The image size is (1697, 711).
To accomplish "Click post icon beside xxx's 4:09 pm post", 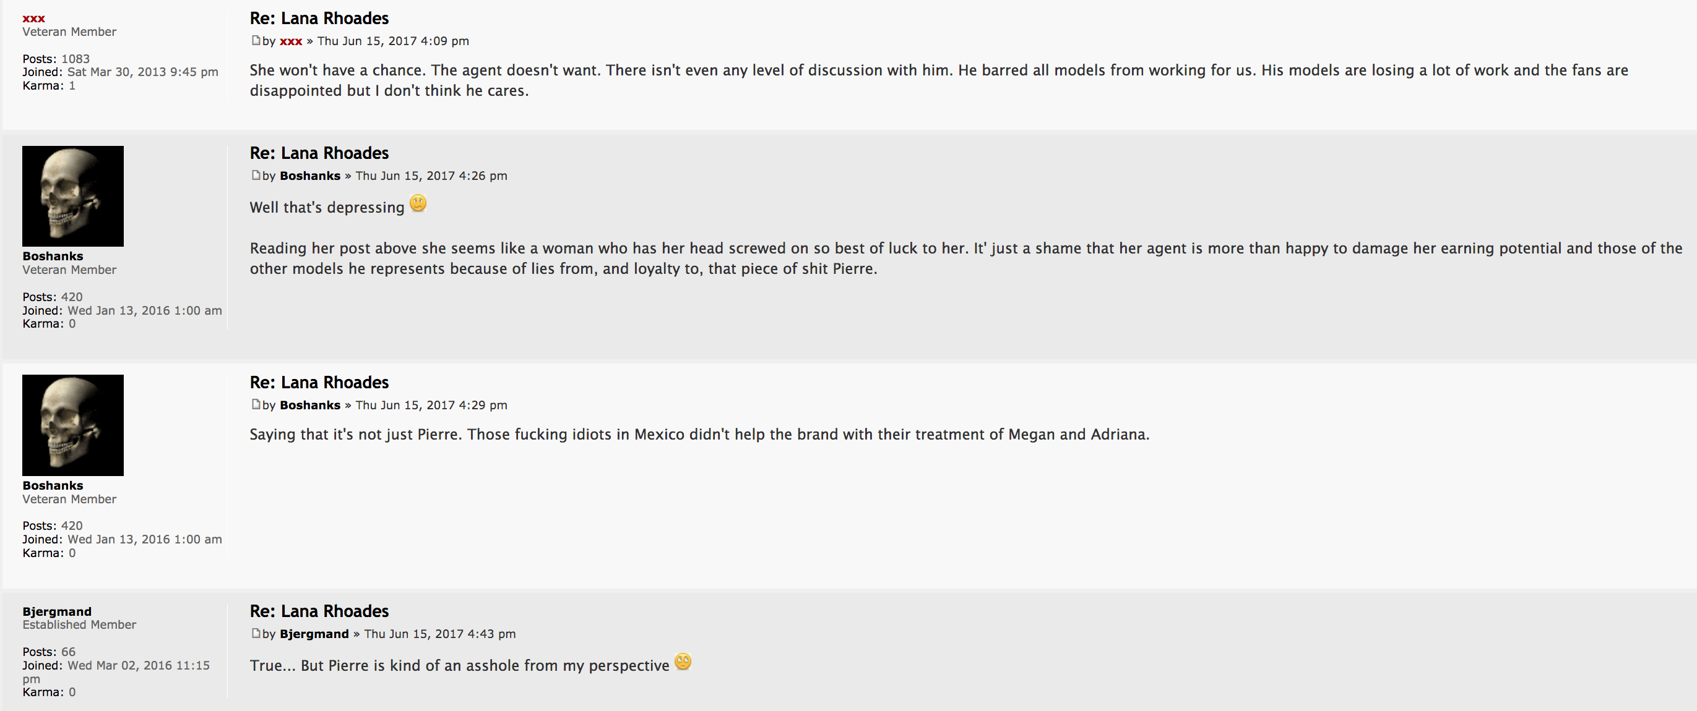I will click(x=256, y=41).
